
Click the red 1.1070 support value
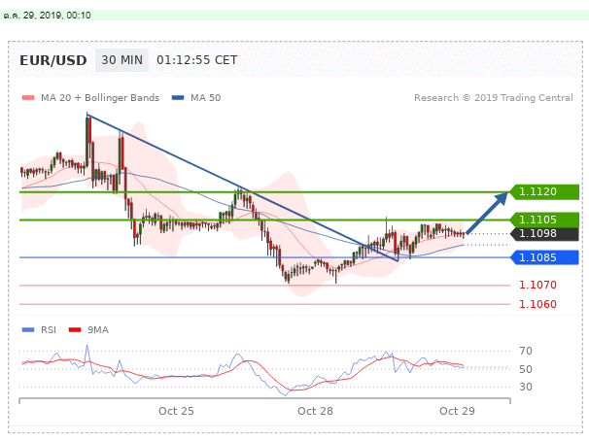point(537,285)
